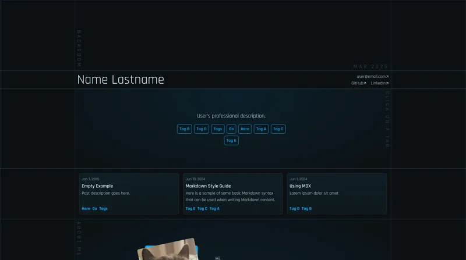
Task: Click Go tag in Empty Example card
Action: tap(94, 208)
